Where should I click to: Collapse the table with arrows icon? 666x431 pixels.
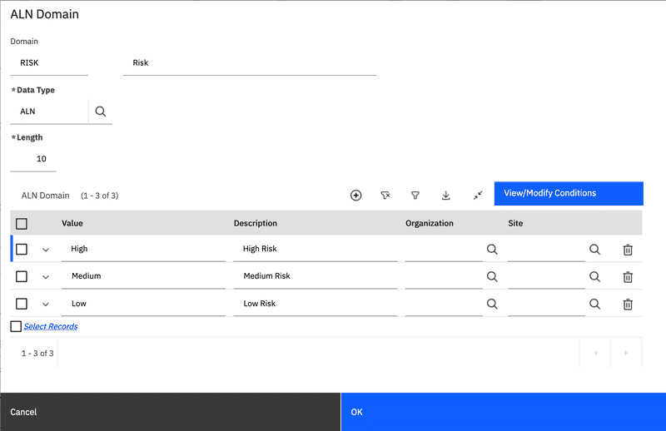pyautogui.click(x=478, y=195)
